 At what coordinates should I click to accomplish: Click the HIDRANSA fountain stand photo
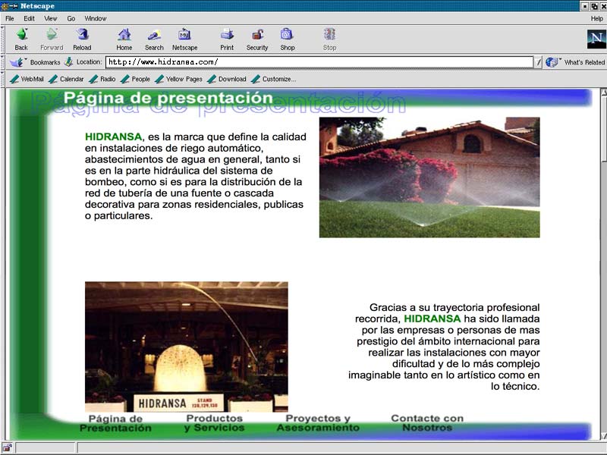pos(186,347)
